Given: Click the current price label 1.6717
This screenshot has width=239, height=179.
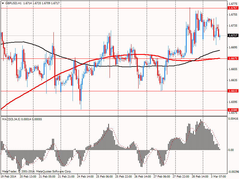Looking at the screenshot, I should tap(233, 36).
